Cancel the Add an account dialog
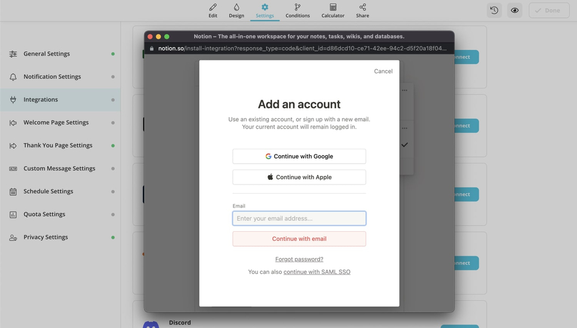Viewport: 577px width, 328px height. [383, 71]
